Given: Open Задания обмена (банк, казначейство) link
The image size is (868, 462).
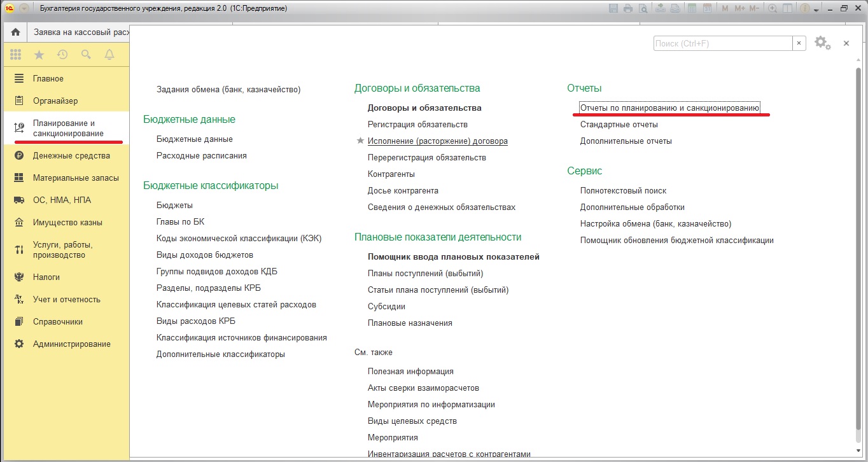Looking at the screenshot, I should tap(228, 90).
